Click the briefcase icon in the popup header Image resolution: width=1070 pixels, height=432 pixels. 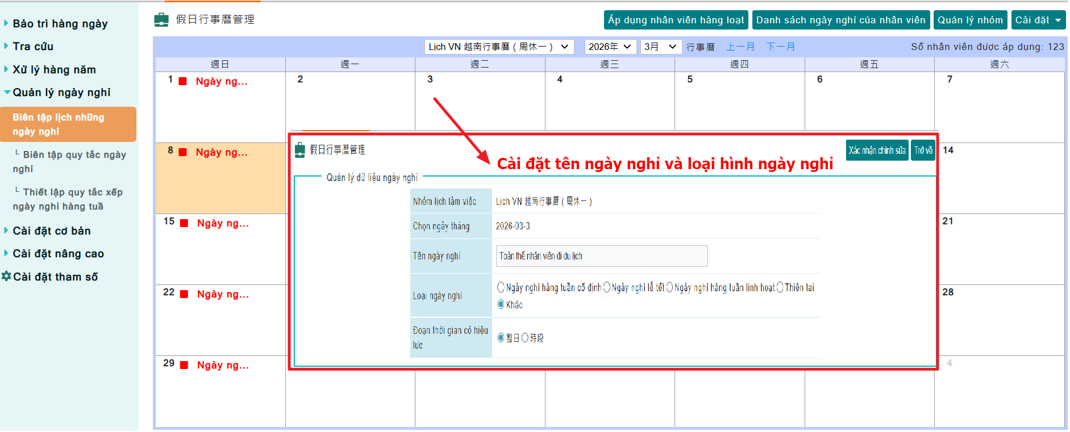point(300,150)
